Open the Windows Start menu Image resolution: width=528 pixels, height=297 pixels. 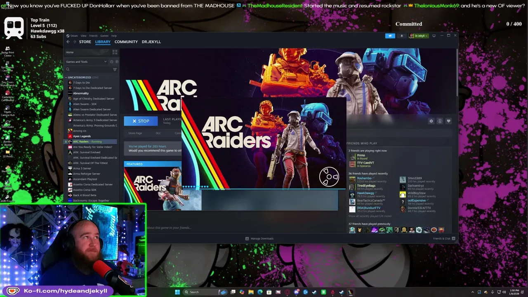[177, 292]
